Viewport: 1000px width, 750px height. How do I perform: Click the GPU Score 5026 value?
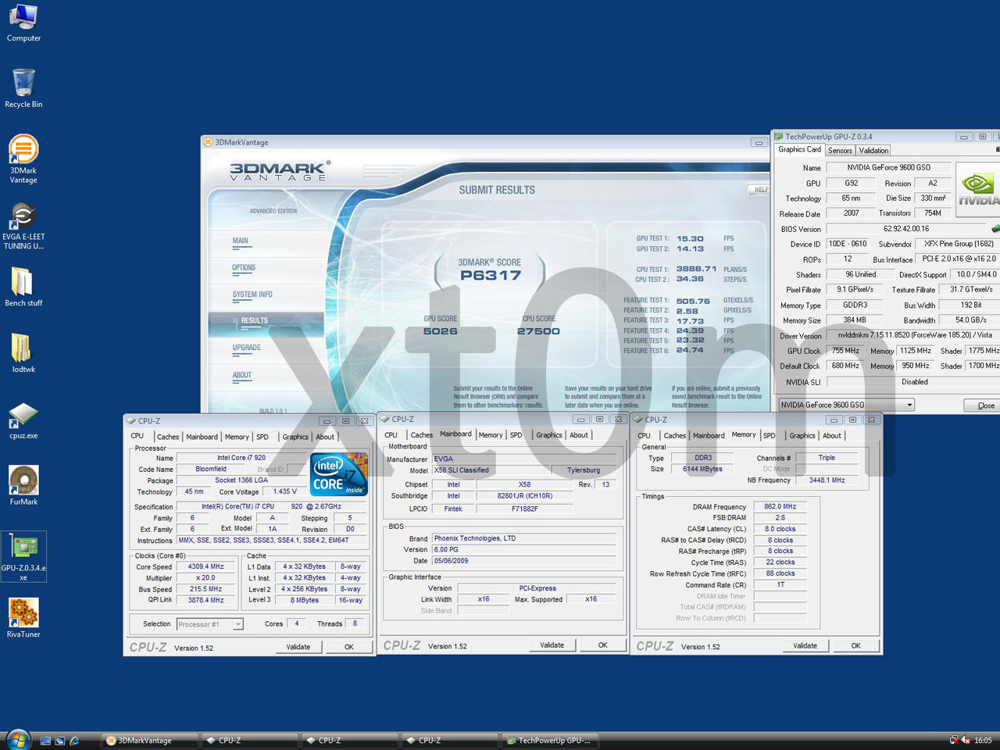coord(440,331)
